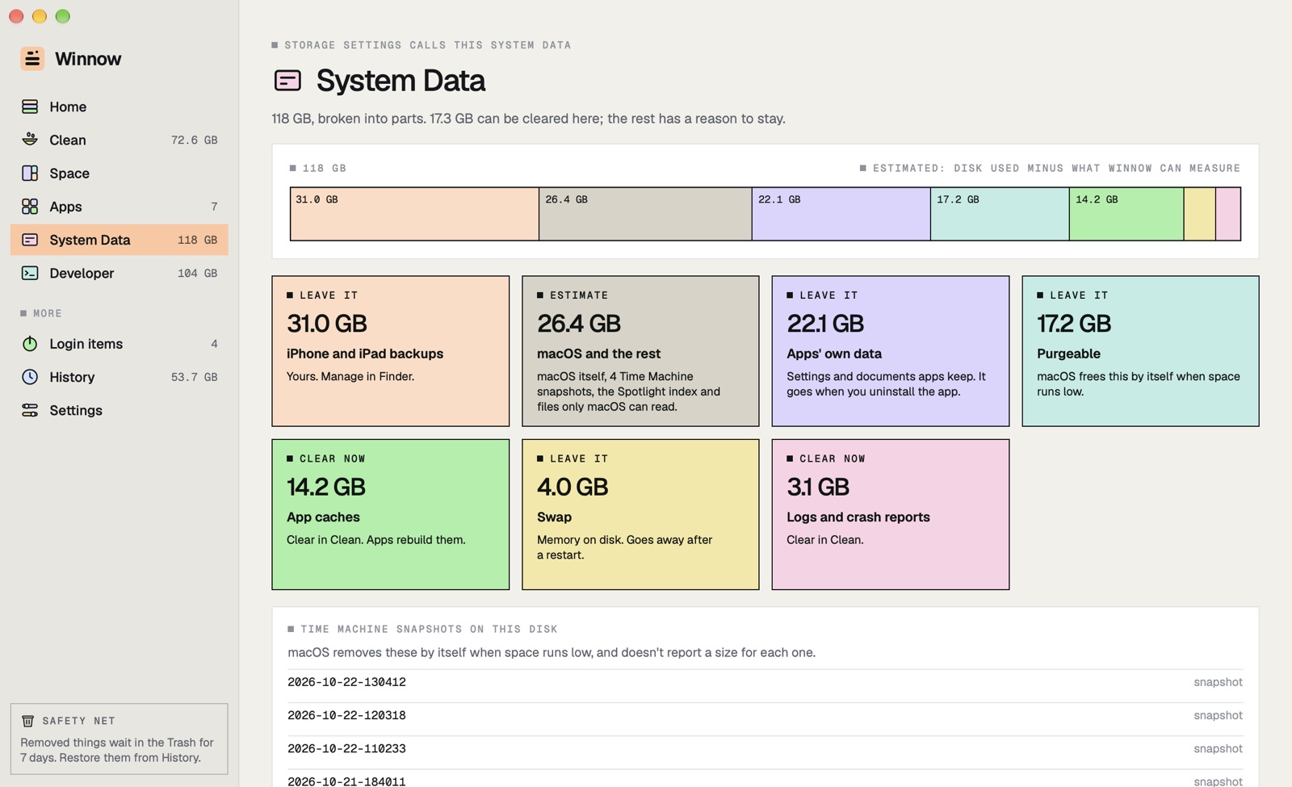The width and height of the screenshot is (1292, 787).
Task: Click the Developer terminal icon
Action: [30, 273]
